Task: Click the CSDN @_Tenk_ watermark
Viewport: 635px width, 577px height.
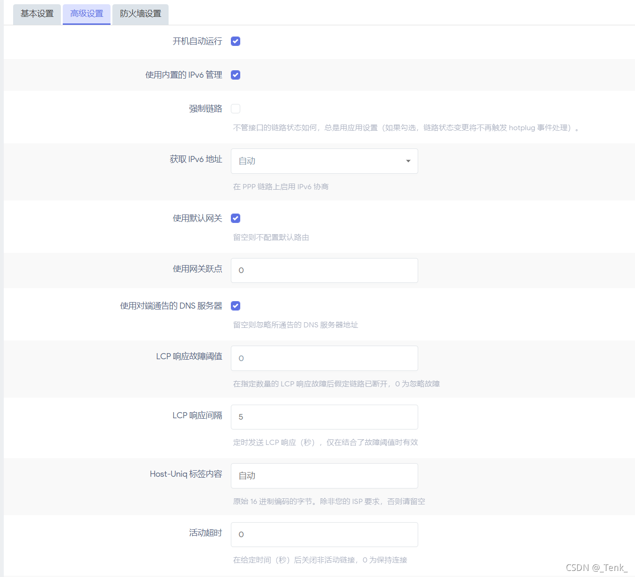Action: [596, 568]
